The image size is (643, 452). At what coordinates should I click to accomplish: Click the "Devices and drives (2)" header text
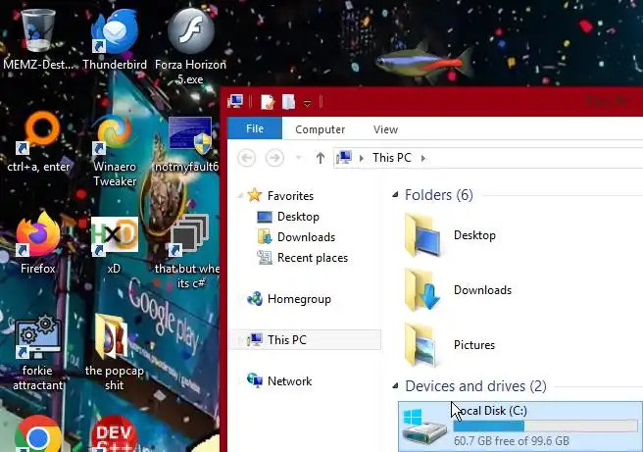(x=475, y=386)
